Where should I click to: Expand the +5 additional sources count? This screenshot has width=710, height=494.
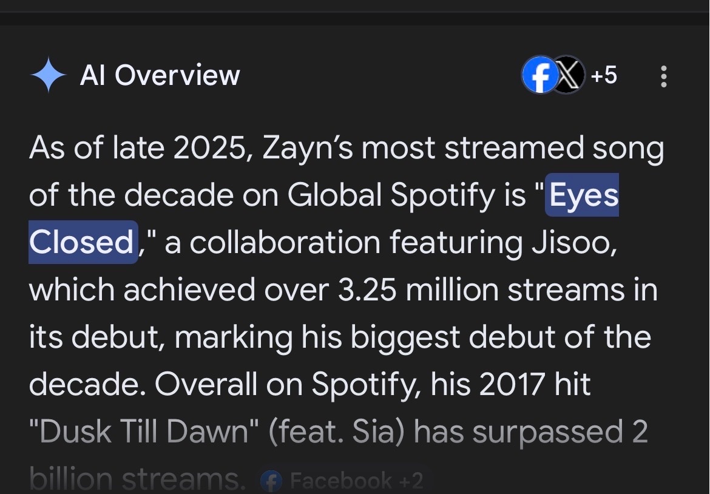coord(604,76)
